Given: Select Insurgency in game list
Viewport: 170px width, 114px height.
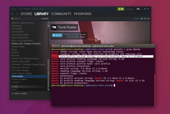Looking at the screenshot, I should point(16,26).
